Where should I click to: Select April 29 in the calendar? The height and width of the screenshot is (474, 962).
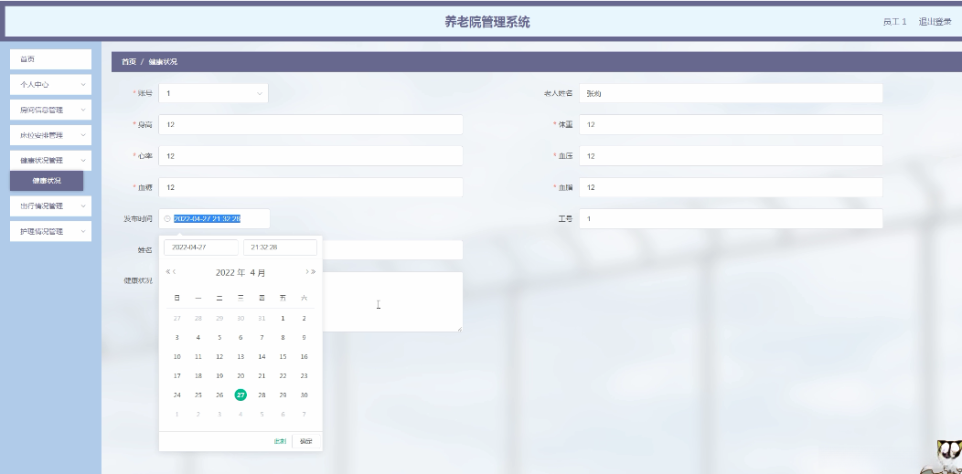pyautogui.click(x=283, y=395)
